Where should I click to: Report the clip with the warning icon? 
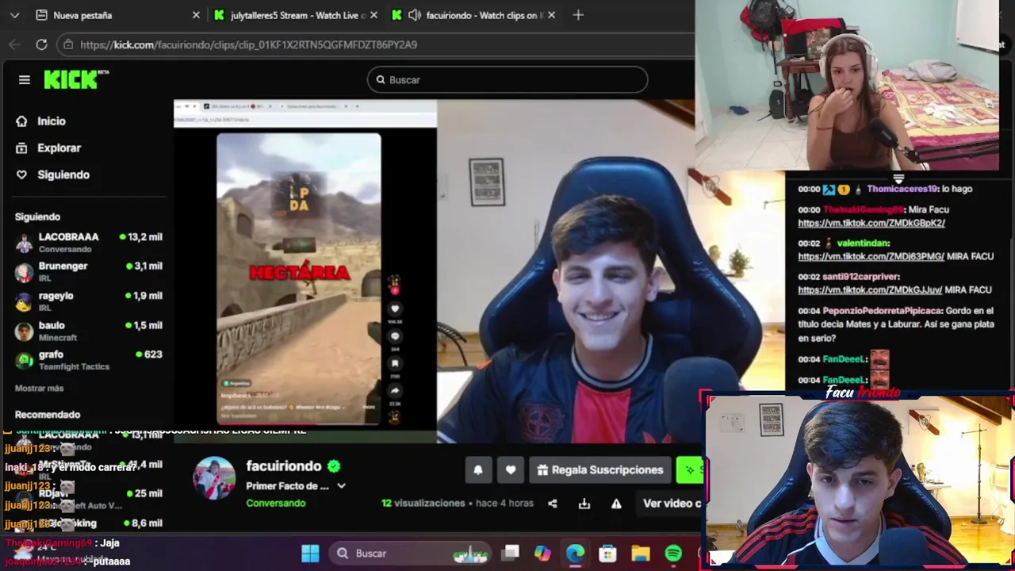pos(616,504)
